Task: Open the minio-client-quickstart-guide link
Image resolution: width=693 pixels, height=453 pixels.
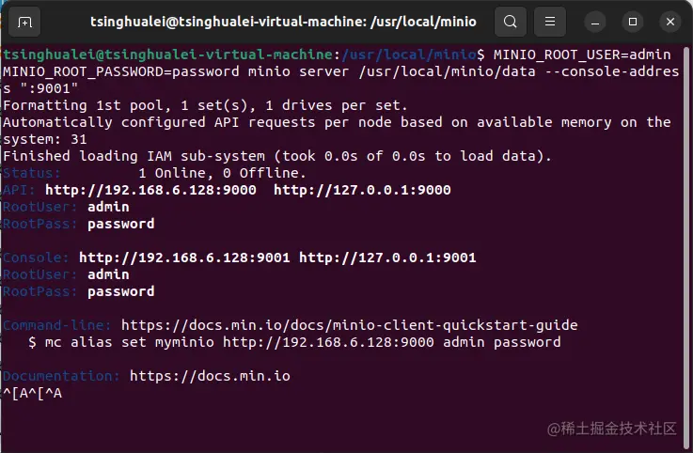Action: [x=349, y=325]
